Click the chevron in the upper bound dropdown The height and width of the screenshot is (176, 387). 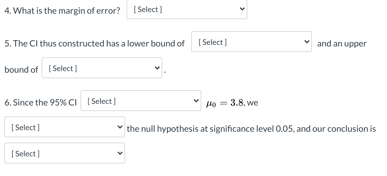pos(156,68)
